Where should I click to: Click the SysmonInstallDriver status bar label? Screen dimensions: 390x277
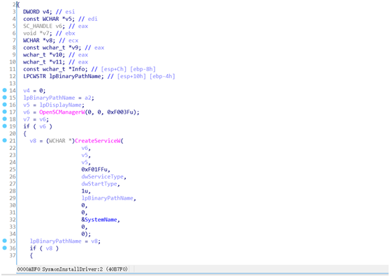coord(73,269)
